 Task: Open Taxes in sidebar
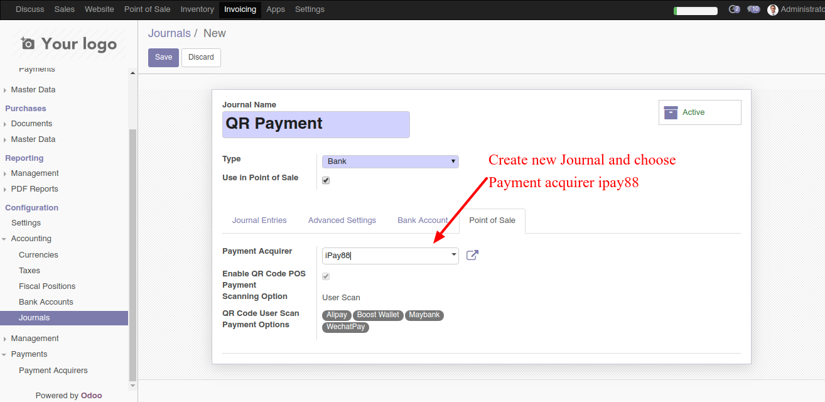click(x=30, y=271)
